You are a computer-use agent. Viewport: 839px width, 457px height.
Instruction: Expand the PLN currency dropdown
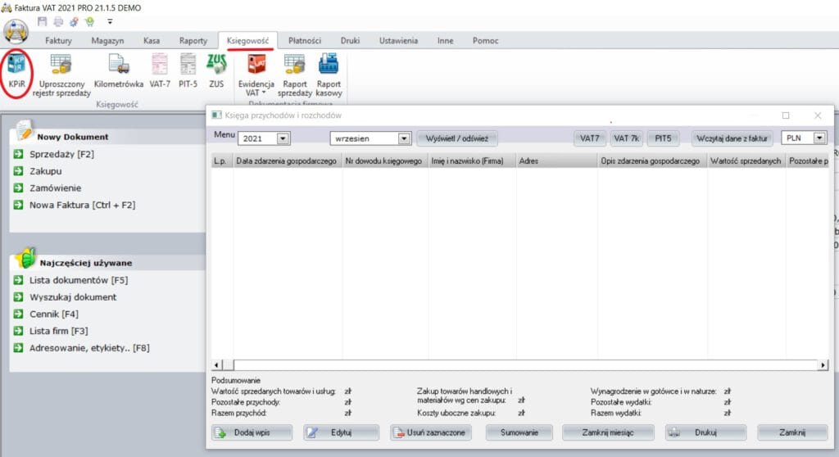pyautogui.click(x=819, y=138)
